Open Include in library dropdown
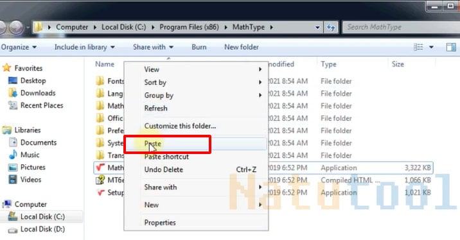This screenshot has width=460, height=240. [85, 47]
